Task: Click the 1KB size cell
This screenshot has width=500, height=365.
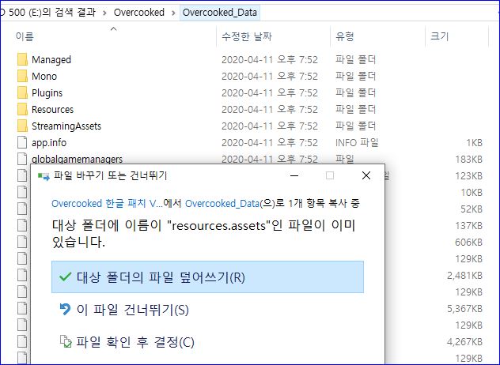Action: [474, 143]
